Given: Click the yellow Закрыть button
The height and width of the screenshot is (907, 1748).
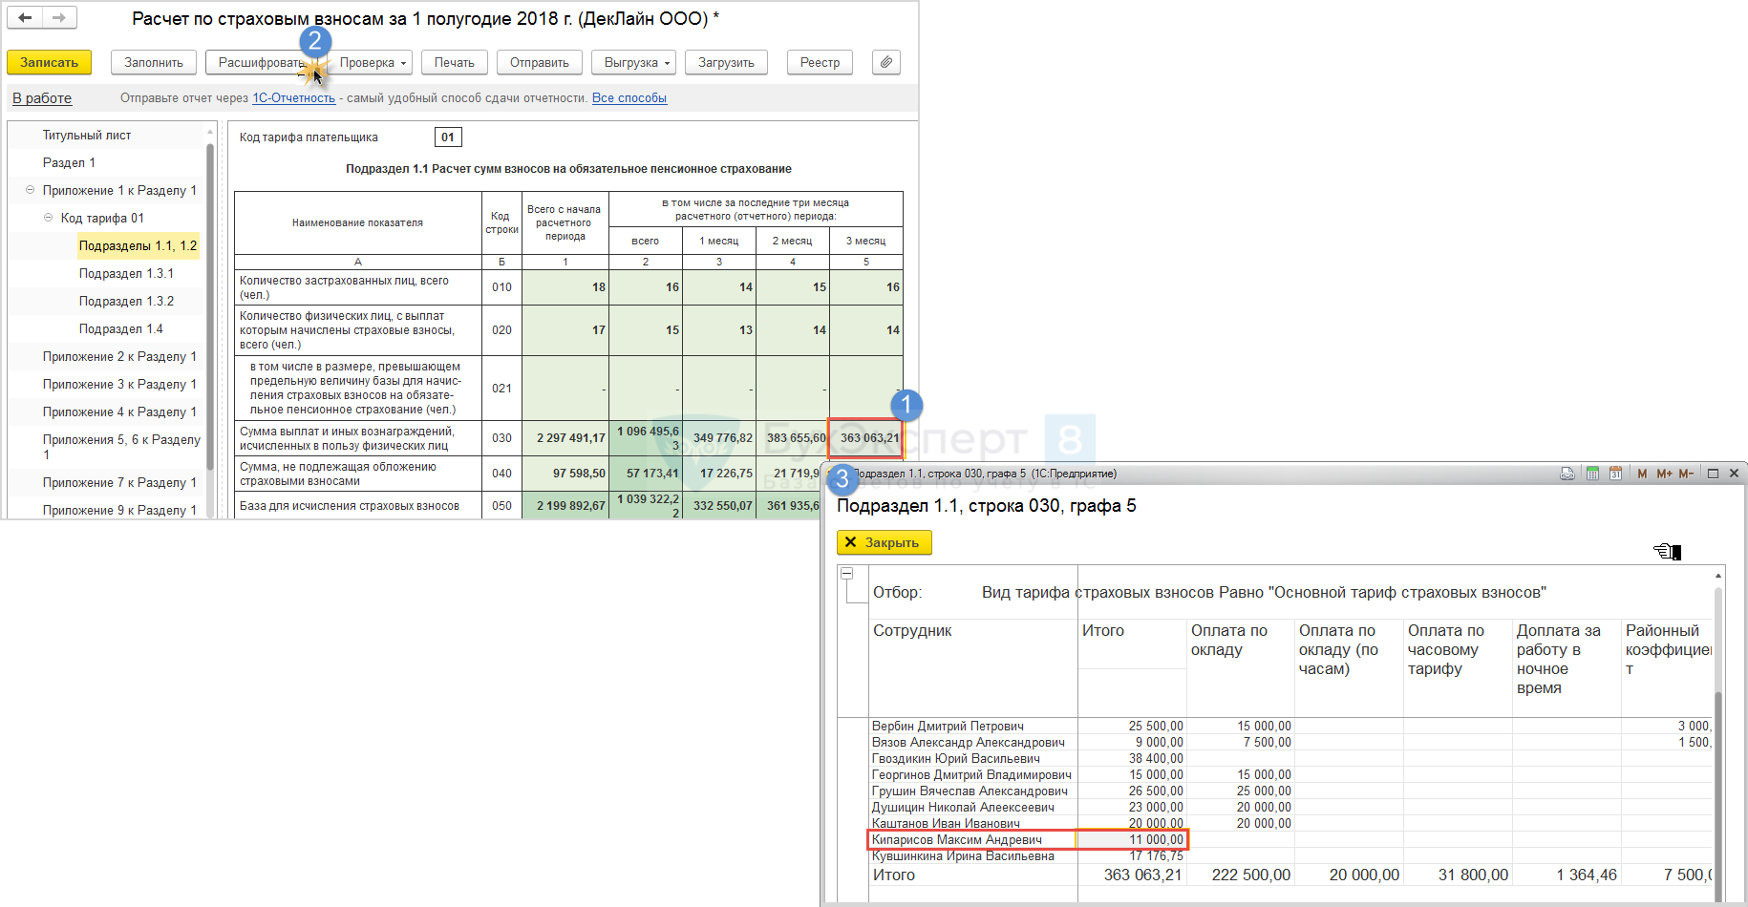Looking at the screenshot, I should 884,542.
